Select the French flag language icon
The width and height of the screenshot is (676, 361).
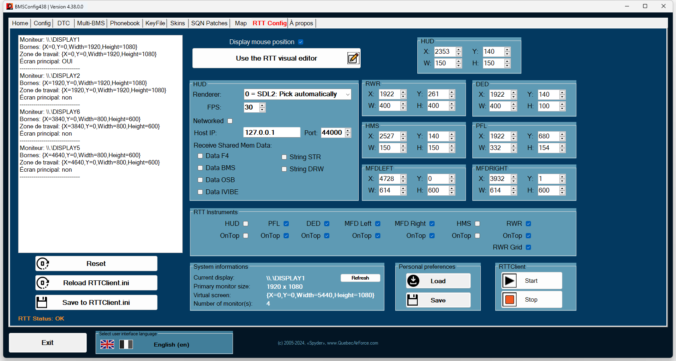[x=126, y=344]
